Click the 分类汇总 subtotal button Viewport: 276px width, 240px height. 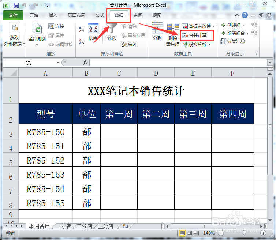pyautogui.click(x=233, y=41)
